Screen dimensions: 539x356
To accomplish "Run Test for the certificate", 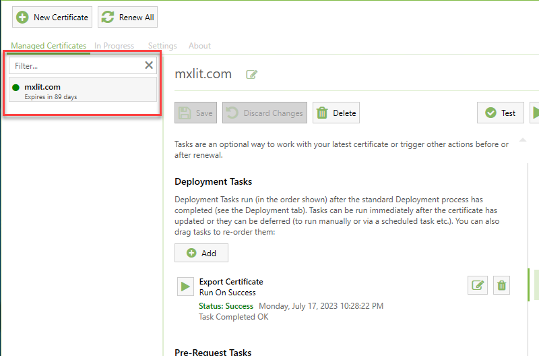I will [x=500, y=113].
